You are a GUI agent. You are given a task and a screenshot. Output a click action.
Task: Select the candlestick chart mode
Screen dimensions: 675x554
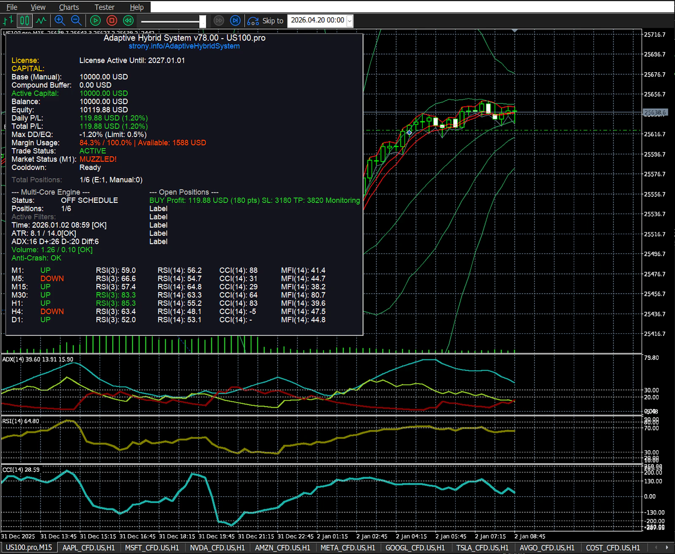tap(25, 20)
